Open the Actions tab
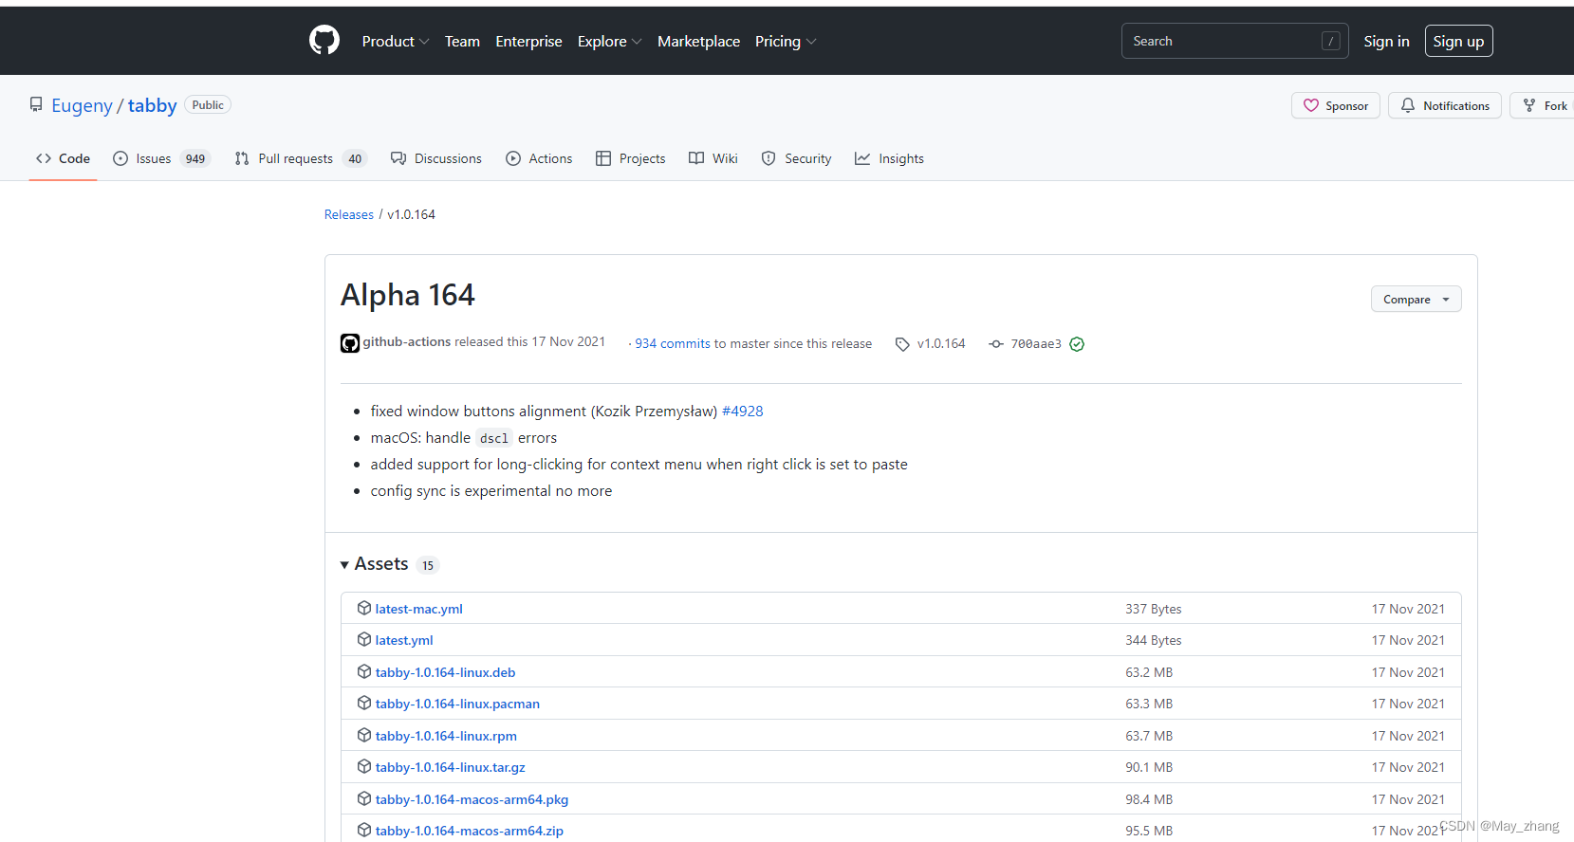Viewport: 1574px width, 842px height. 539,158
